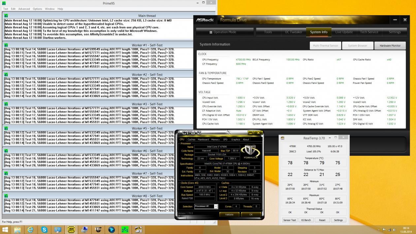Viewport: 416px width, 234px height.
Task: Click the Worker #2 window icon in Prime95
Action: click(6, 75)
